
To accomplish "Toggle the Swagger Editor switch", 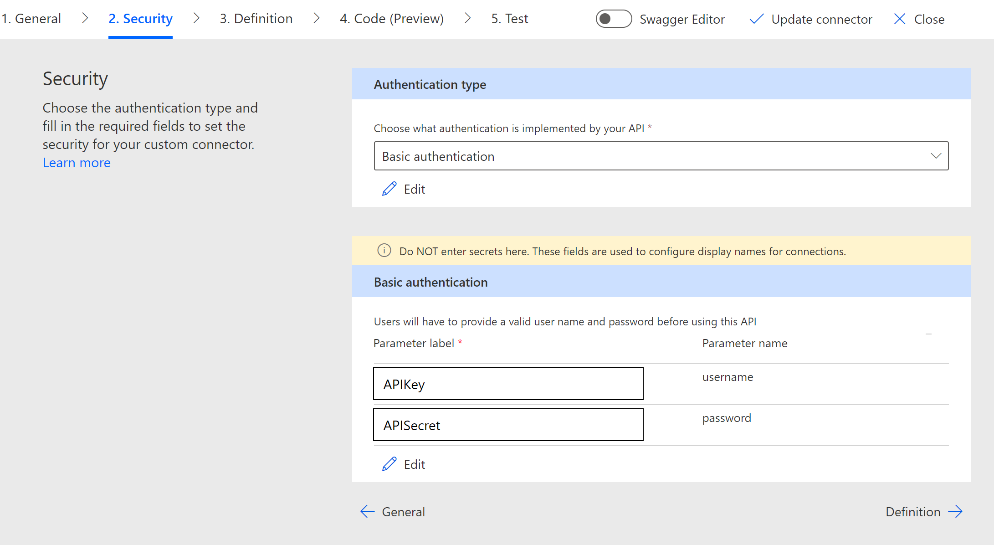I will pyautogui.click(x=613, y=19).
